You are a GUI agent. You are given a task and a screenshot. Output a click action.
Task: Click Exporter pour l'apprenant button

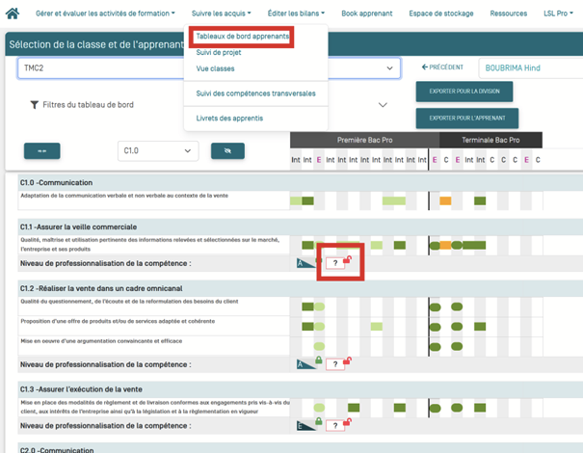pyautogui.click(x=466, y=119)
